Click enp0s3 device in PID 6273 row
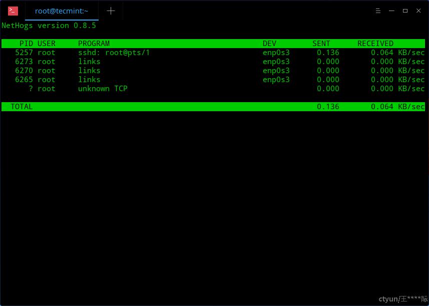429x306 pixels. [x=276, y=62]
